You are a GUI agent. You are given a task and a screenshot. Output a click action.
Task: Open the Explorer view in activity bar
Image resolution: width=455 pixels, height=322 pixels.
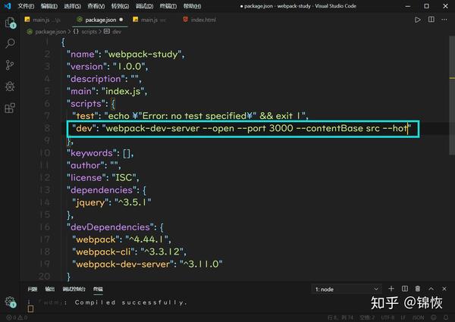tap(10, 22)
